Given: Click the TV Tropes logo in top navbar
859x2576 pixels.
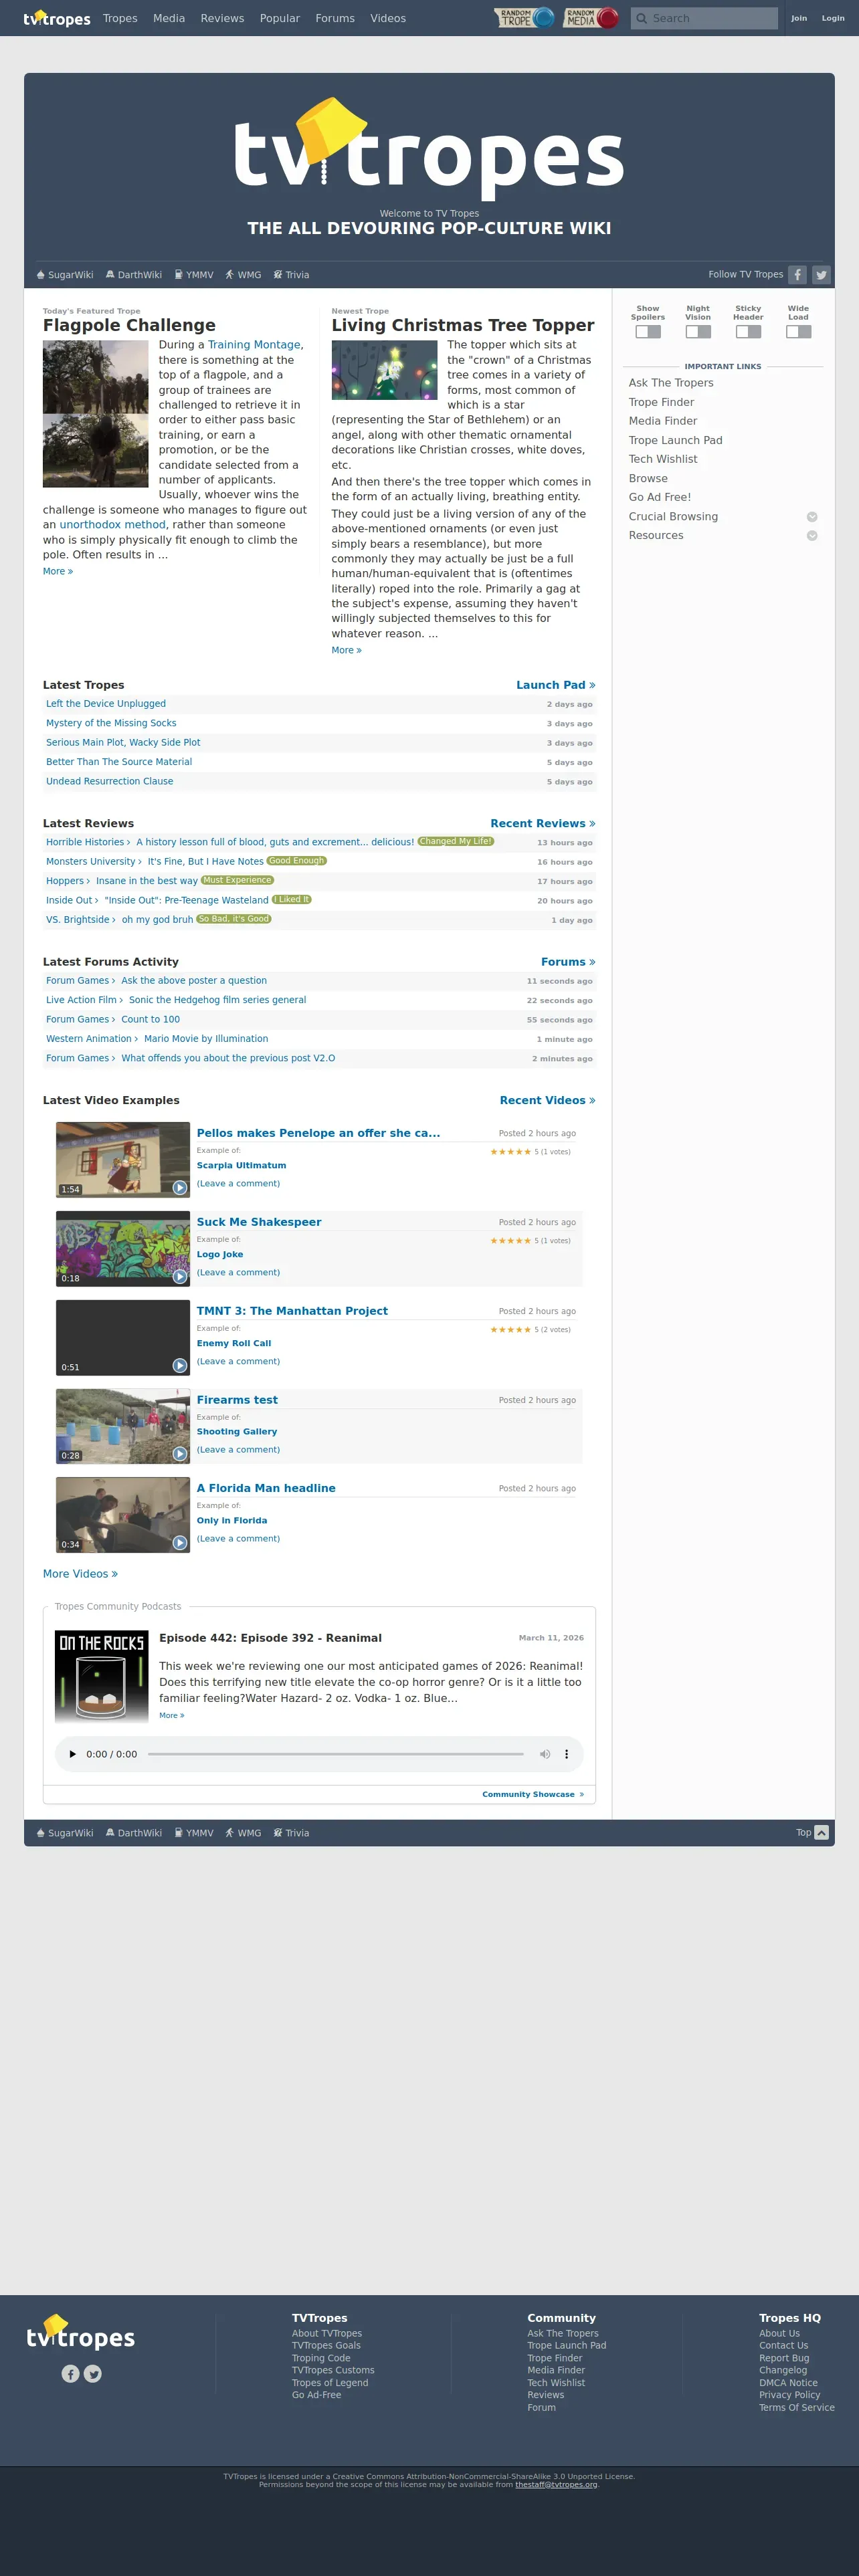Looking at the screenshot, I should coord(57,18).
